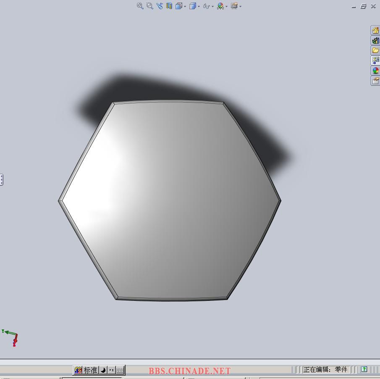Open SolidWorks Resources home tab
Screen dimensions: 380x379
pos(375,30)
